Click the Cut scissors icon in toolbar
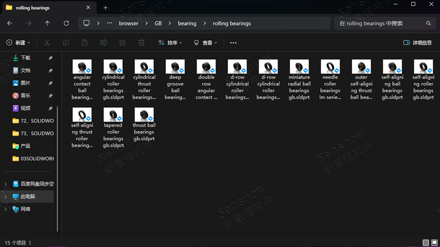 tap(47, 42)
